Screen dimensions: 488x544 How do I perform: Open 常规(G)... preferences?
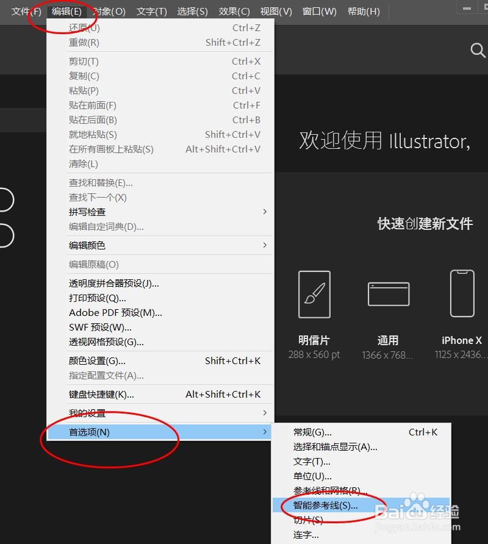pos(362,432)
